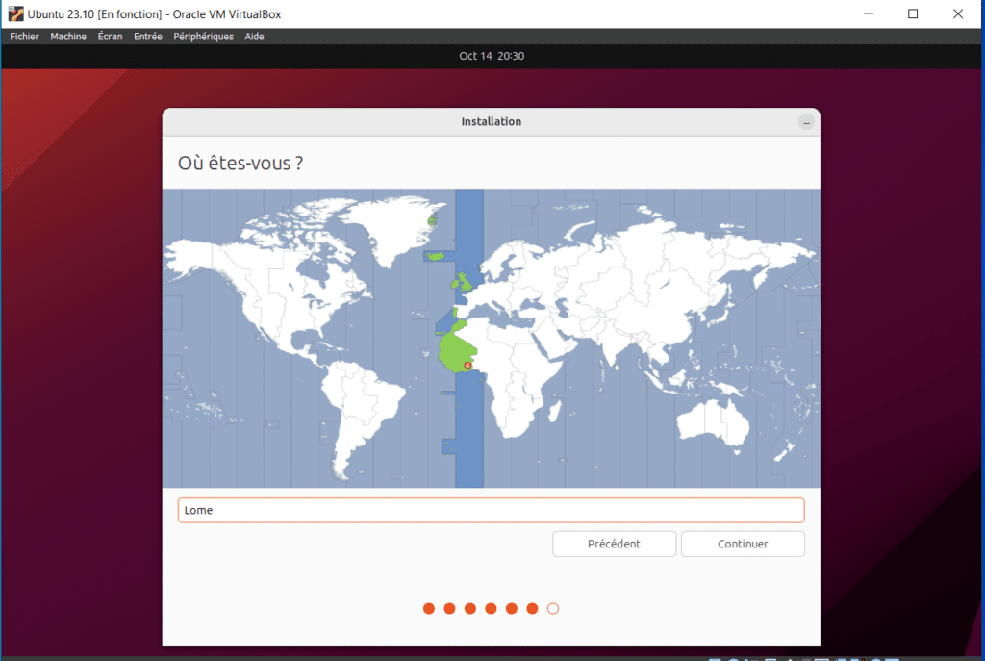Open the Oct 14 20:30 clock panel
Screen dimensions: 985x661
pyautogui.click(x=492, y=56)
